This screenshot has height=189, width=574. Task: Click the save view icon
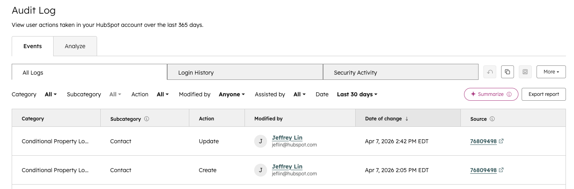(x=525, y=72)
